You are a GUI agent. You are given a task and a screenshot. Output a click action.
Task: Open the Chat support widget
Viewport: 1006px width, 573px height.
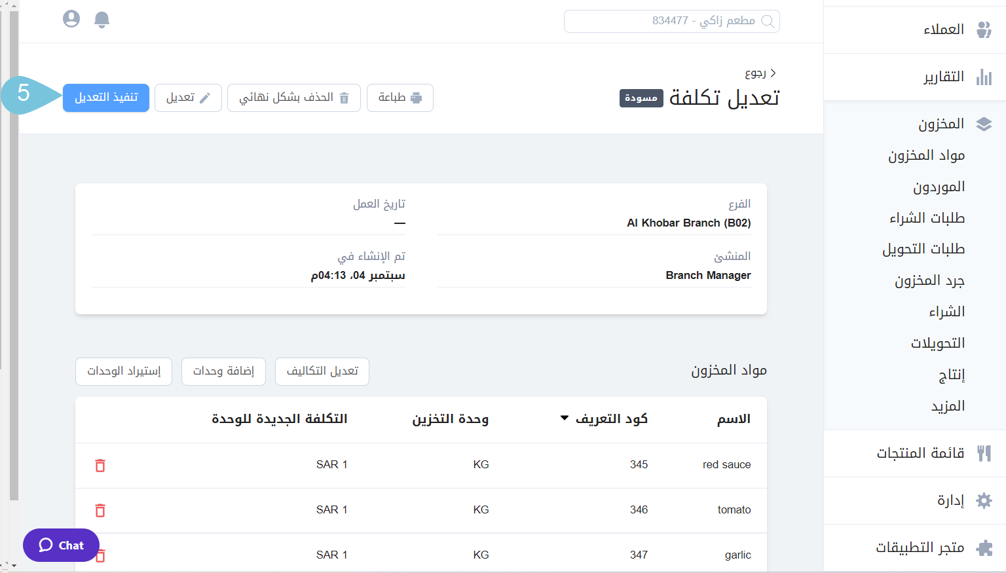[x=61, y=545]
